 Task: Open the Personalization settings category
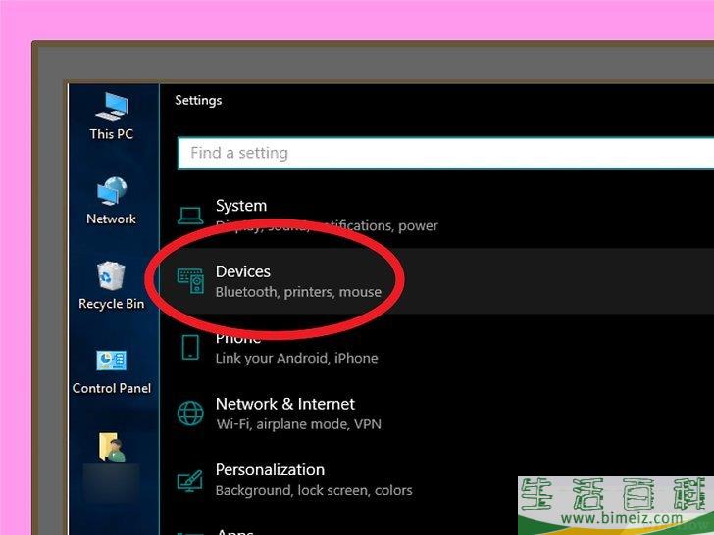pos(436,480)
